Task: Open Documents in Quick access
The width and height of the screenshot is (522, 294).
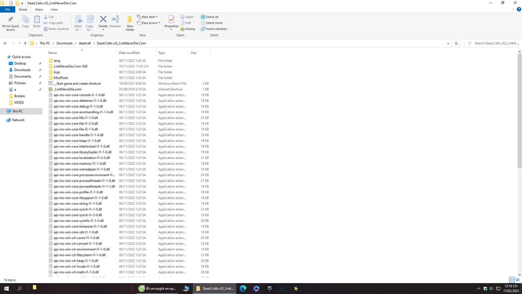Action: (x=23, y=76)
